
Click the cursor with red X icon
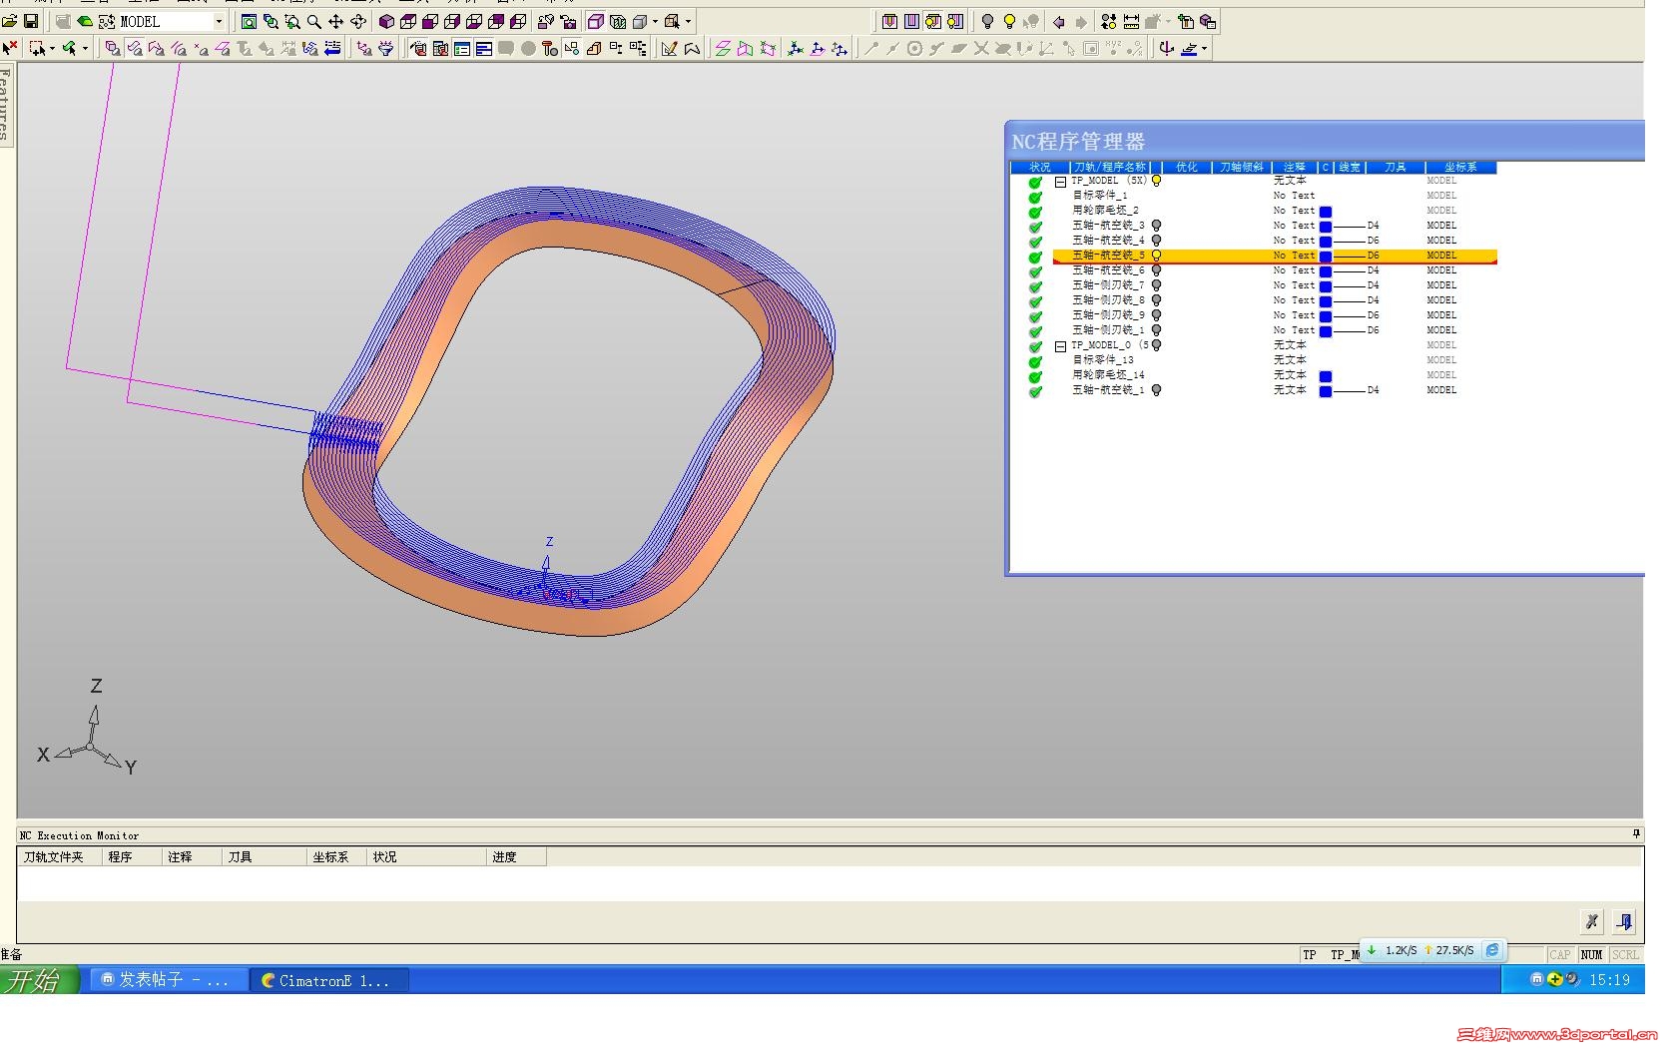9,48
